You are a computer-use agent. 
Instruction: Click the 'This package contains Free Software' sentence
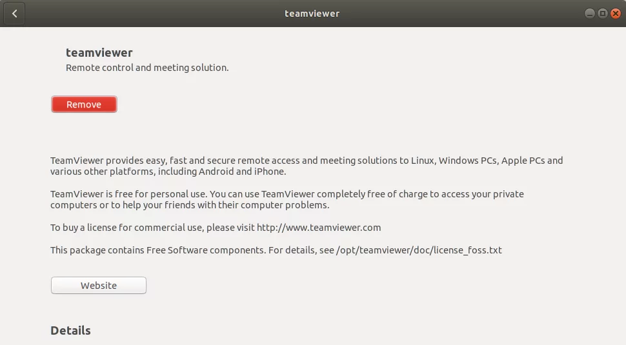[276, 250]
